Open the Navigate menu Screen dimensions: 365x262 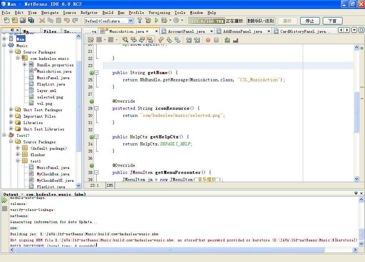click(50, 13)
